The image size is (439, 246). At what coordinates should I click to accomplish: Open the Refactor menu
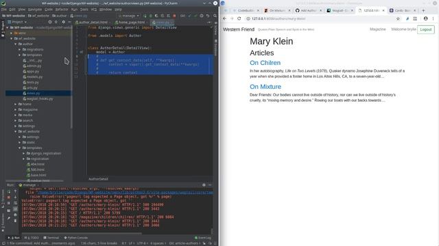point(62,10)
